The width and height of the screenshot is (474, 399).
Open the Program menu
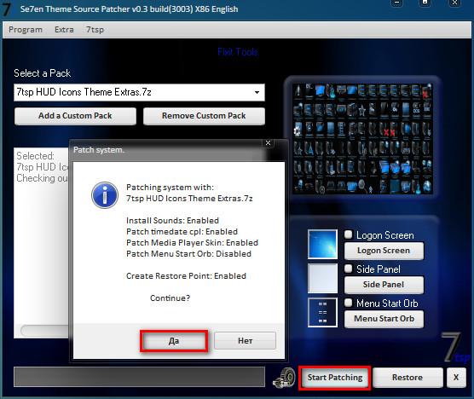click(26, 30)
